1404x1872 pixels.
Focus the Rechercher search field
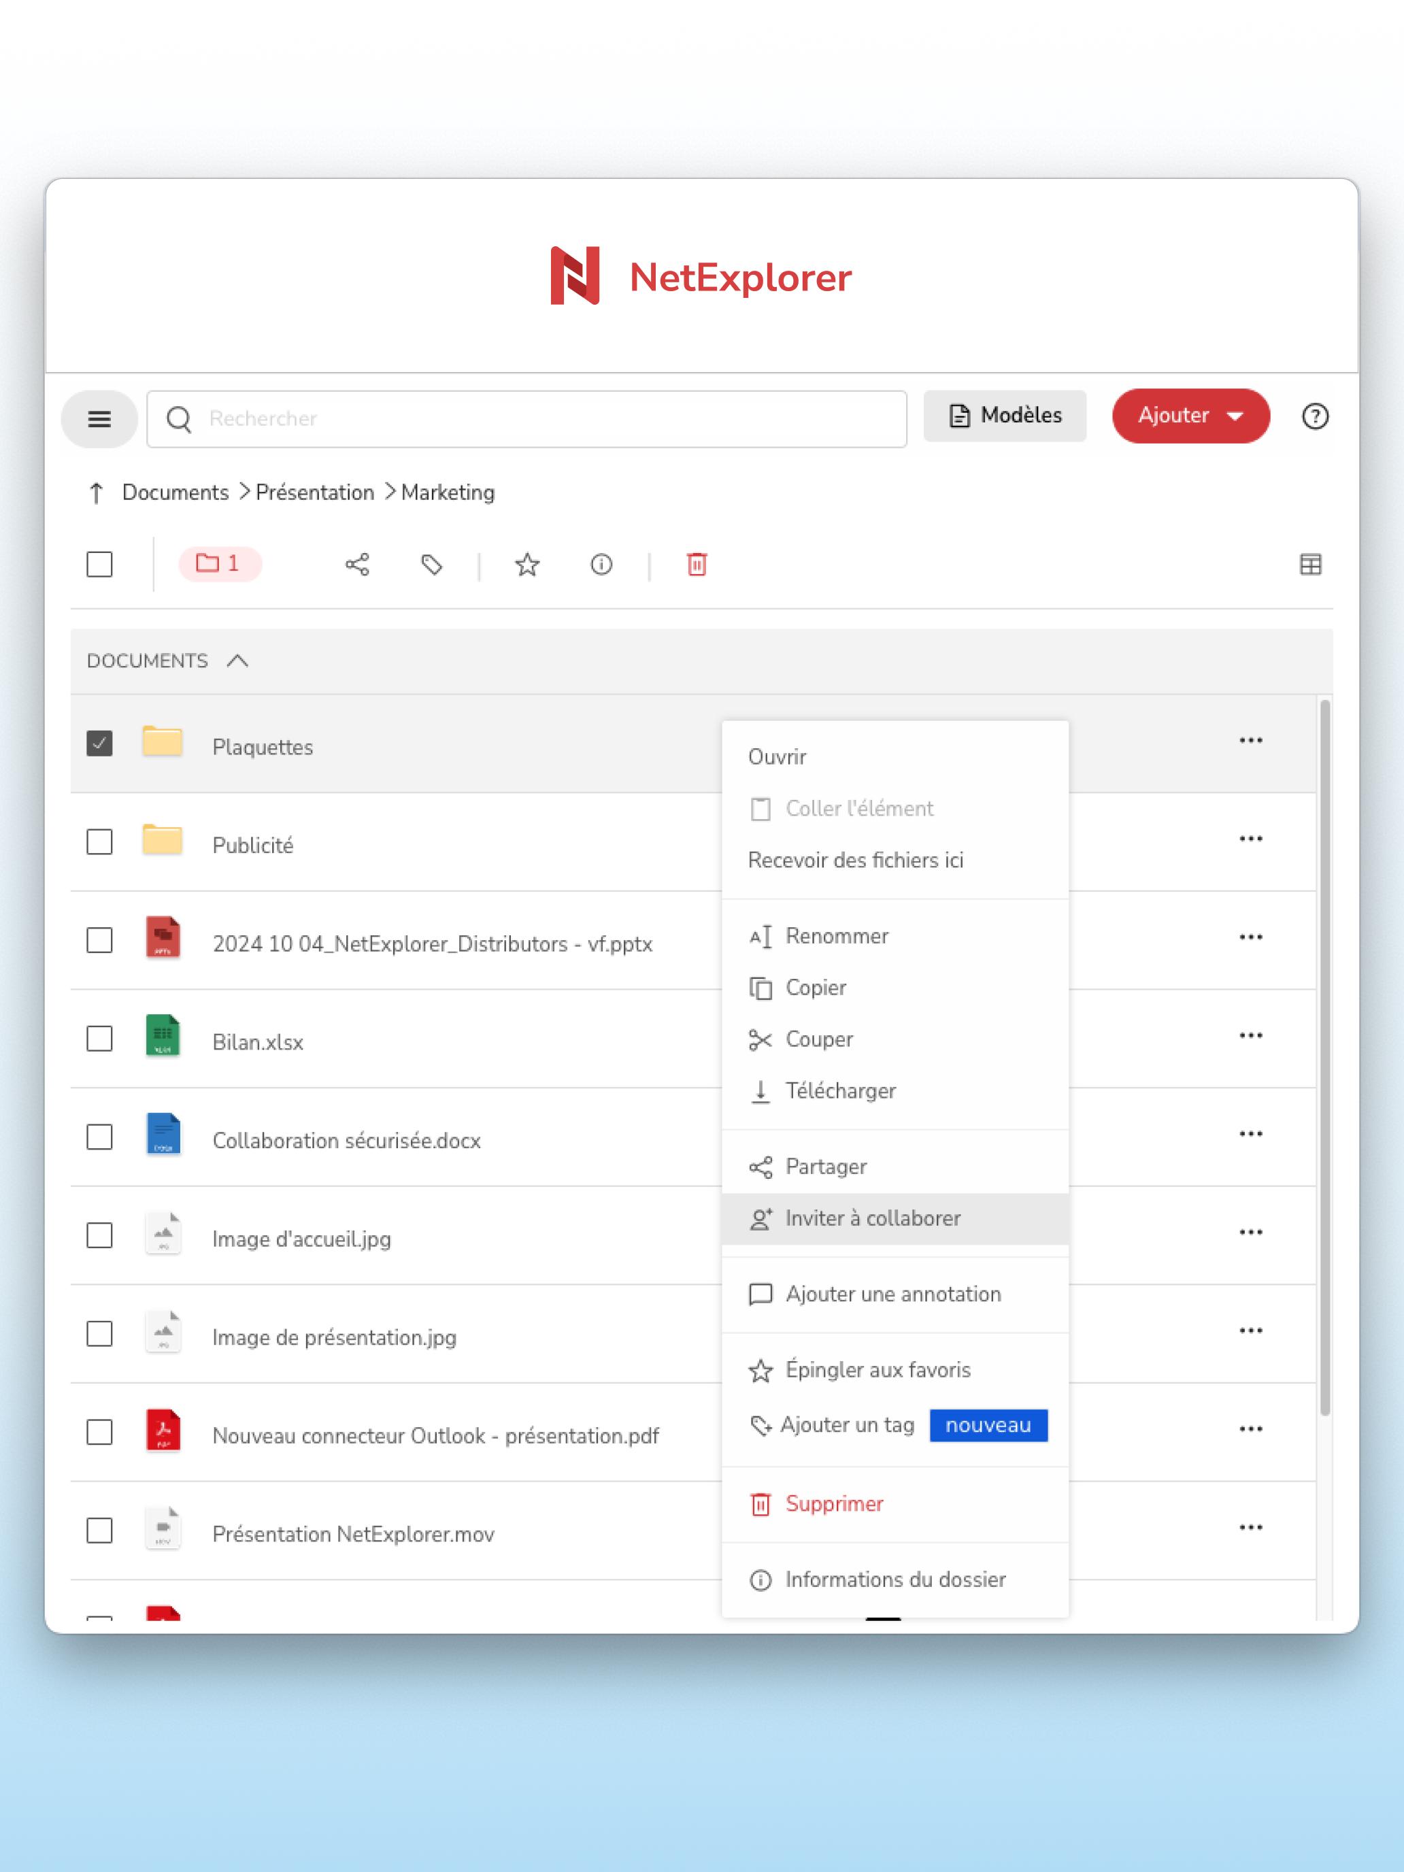pyautogui.click(x=526, y=419)
